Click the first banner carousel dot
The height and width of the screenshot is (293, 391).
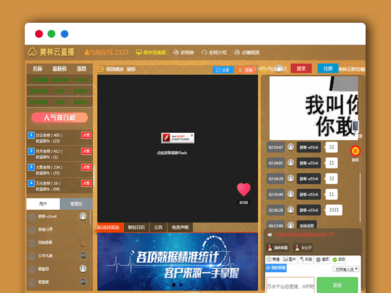[x=174, y=285]
